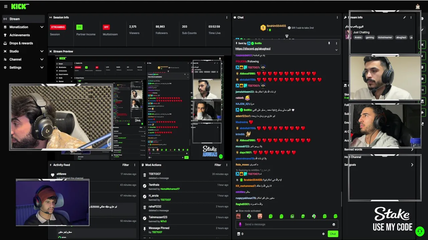Screen dimensions: 428x240
Task: Open the discord.gg/abughazi link
Action: pyautogui.click(x=253, y=49)
